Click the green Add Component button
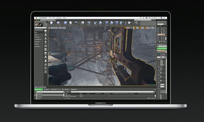The image size is (204, 122). pos(162,48)
